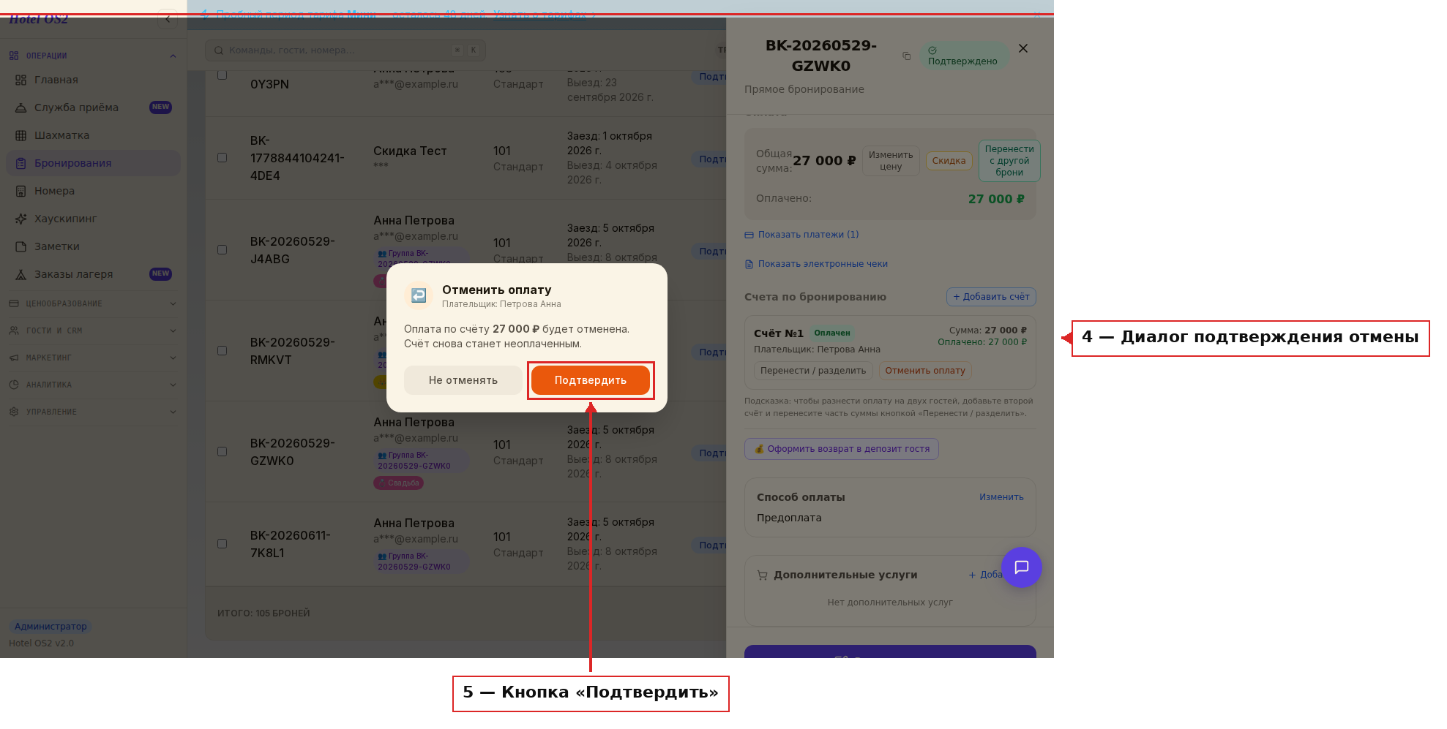Collapse the ОПЕРАЦИИ sidebar group

[x=93, y=56]
